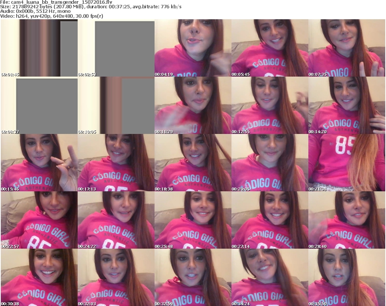The image size is (386, 306).
Task: Open the frame at 00:32:03
Action: (x=116, y=277)
